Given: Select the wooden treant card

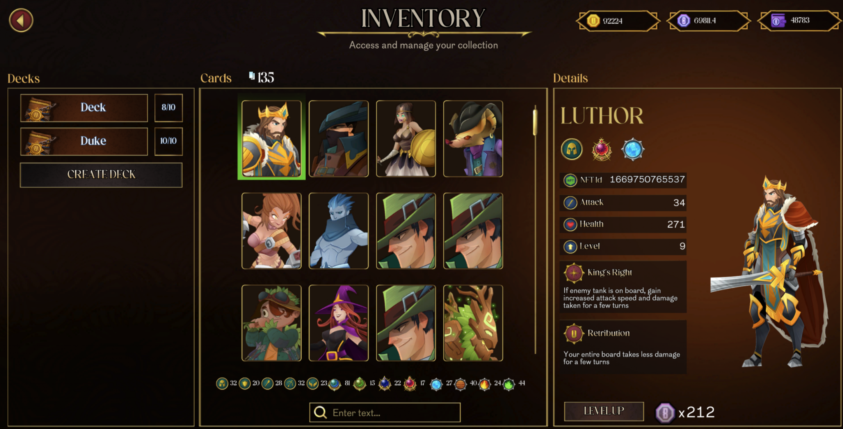Looking at the screenshot, I should point(473,323).
